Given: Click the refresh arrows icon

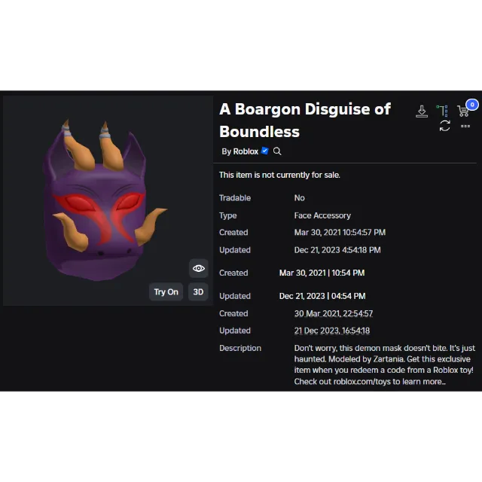Looking at the screenshot, I should [444, 127].
